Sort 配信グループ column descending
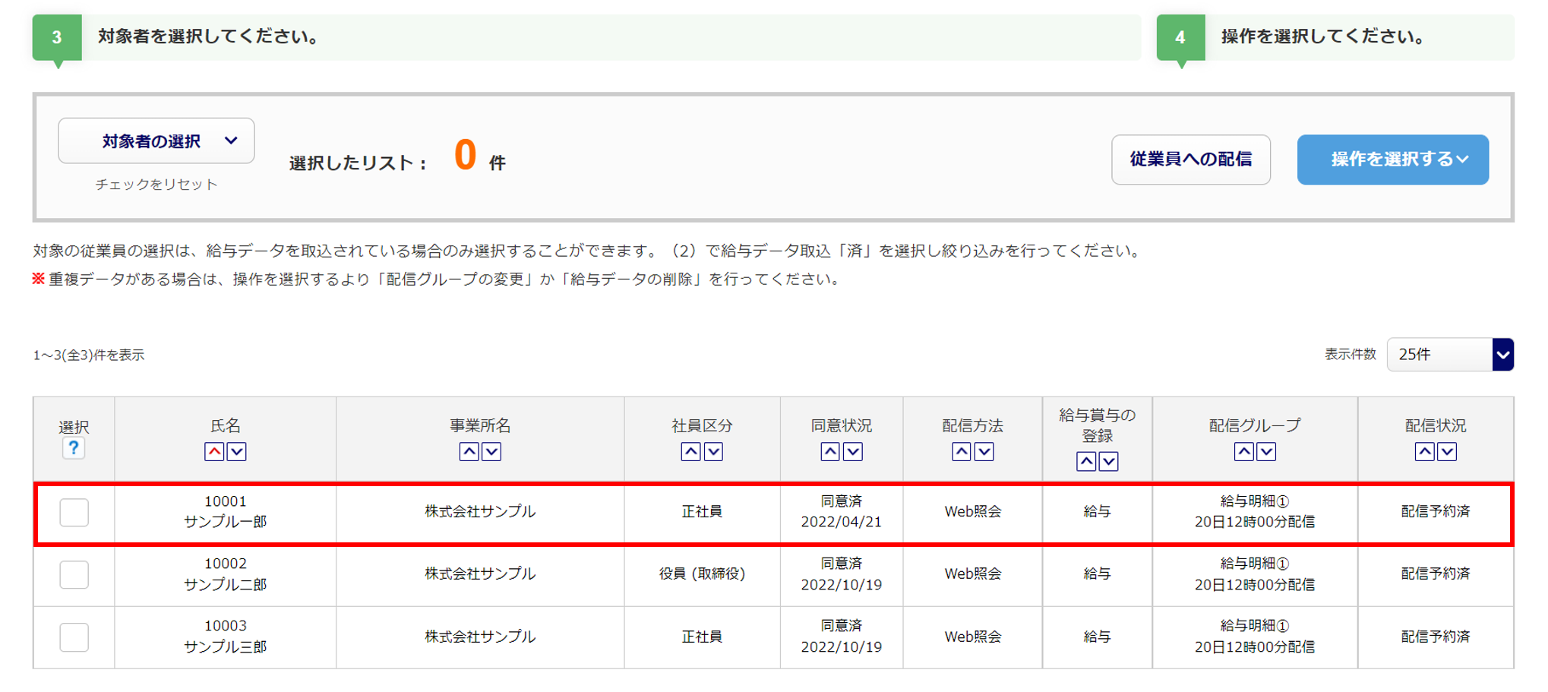Viewport: 1548px width, 692px height. click(1266, 452)
